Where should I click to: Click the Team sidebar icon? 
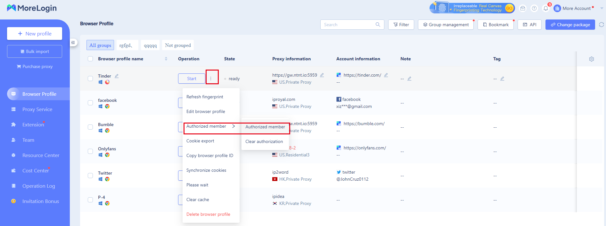[x=13, y=140]
